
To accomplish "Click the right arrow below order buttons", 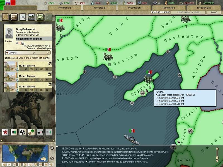I will coord(53,141).
